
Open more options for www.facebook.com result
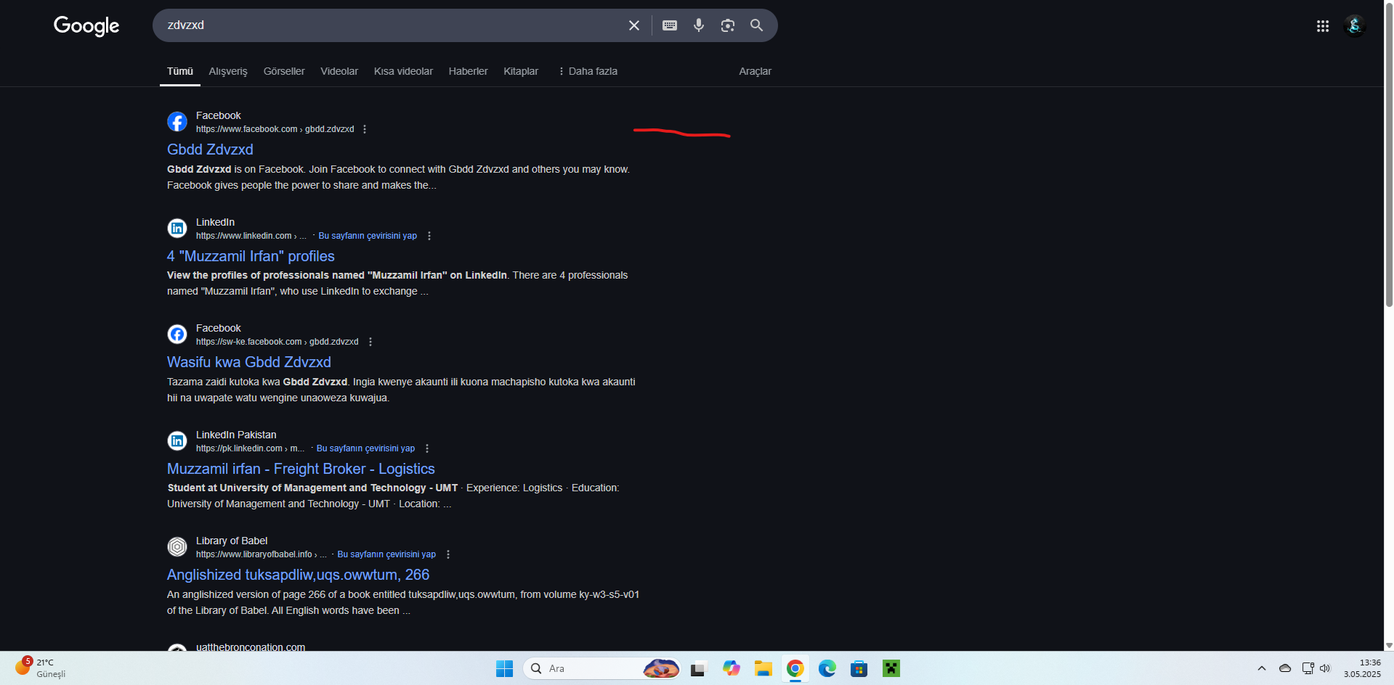[365, 129]
